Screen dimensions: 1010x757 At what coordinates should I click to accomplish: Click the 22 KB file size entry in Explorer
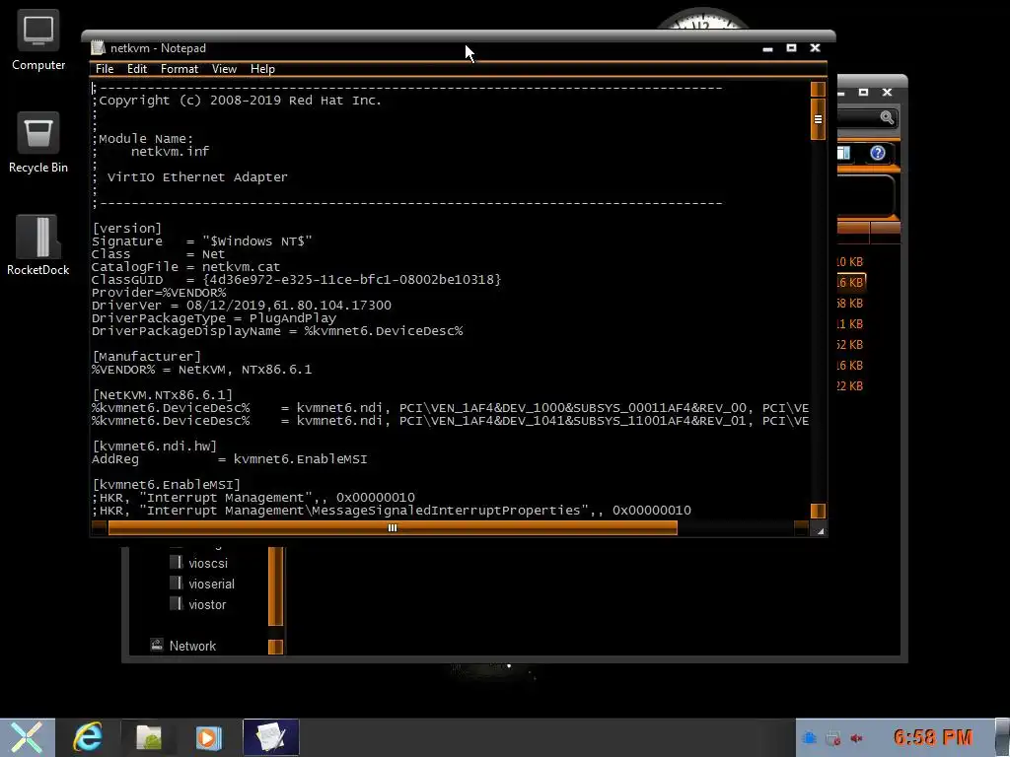pos(849,385)
